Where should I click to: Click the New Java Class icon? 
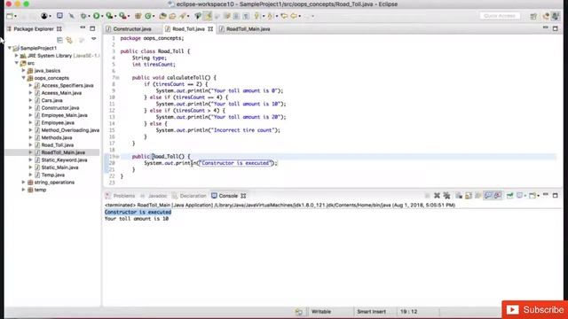point(148,16)
